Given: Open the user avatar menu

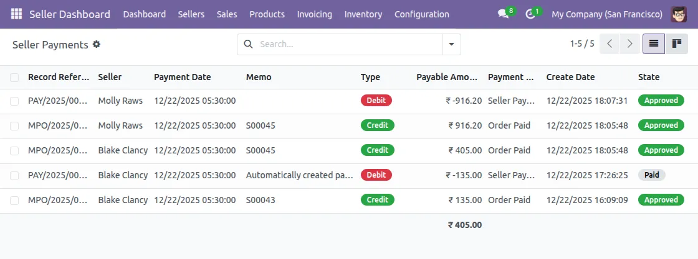Looking at the screenshot, I should (679, 14).
